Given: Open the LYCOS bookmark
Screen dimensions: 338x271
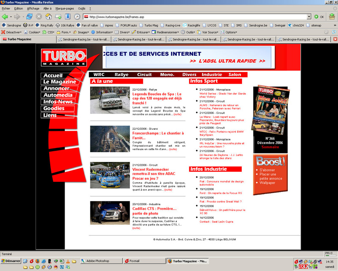Looking at the screenshot, I should 210,25.
